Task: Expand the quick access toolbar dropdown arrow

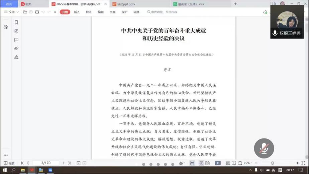Action: (x=55, y=12)
